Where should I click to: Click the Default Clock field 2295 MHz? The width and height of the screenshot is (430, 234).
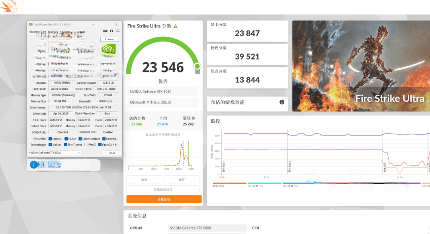56,126
